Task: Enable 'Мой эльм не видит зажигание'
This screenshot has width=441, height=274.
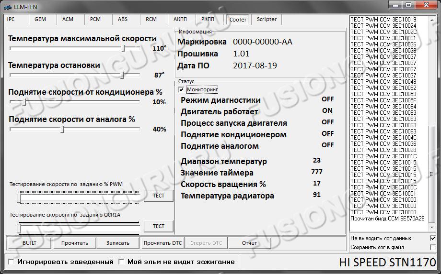Action: 121,262
